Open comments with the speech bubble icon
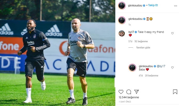This screenshot has height=106, width=179. (x=129, y=92)
